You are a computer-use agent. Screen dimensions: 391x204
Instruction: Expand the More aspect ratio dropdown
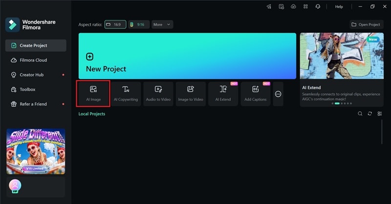[x=162, y=24]
